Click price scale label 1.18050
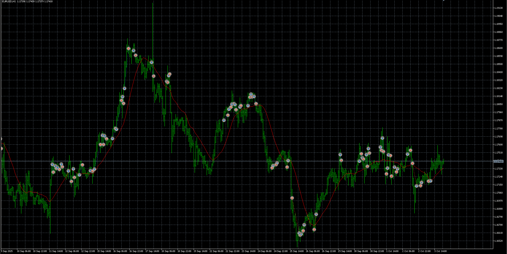Viewport: 507px width, 254px height. click(x=498, y=104)
